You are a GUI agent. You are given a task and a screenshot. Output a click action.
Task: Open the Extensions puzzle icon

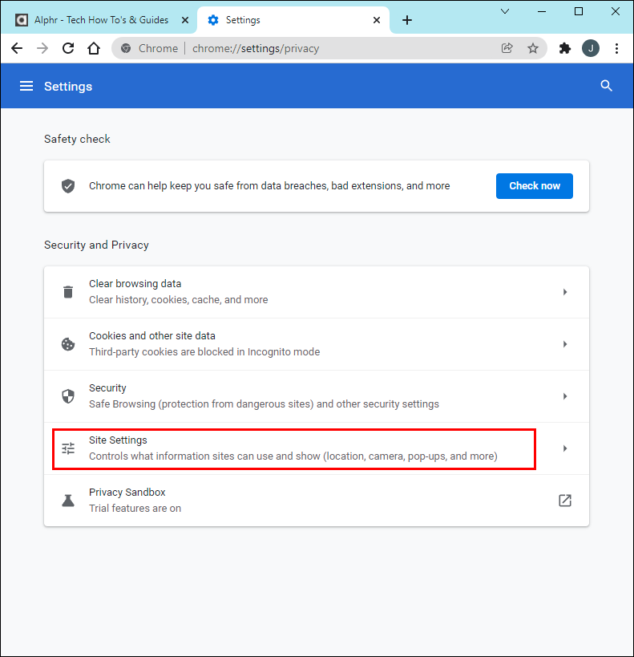(x=565, y=48)
